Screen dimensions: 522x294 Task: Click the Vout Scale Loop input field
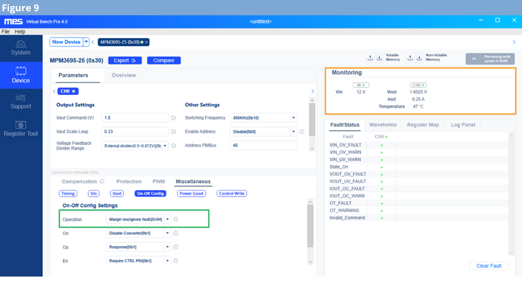tap(135, 132)
